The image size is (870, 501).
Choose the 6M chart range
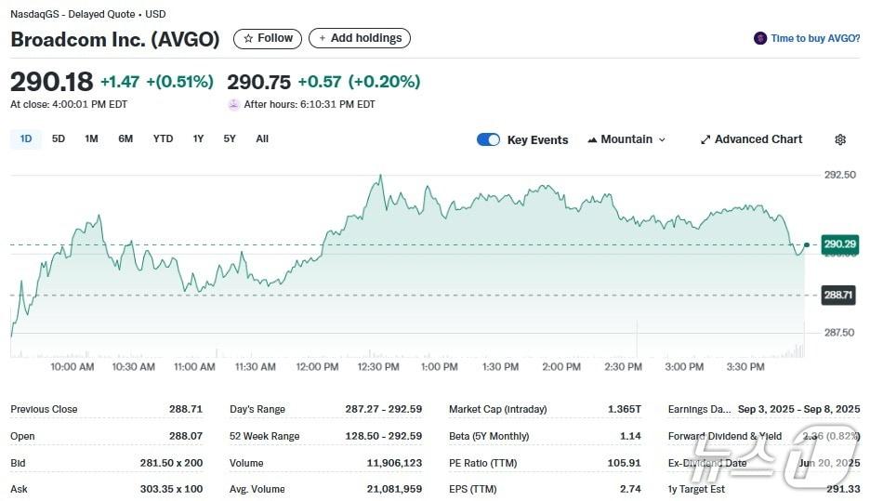125,138
